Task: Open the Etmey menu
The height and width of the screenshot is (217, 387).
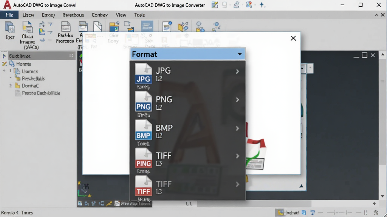Action: point(48,15)
